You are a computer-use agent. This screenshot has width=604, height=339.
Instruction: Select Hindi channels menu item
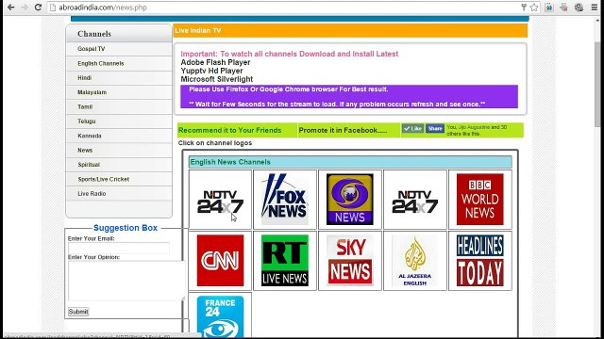[119, 78]
